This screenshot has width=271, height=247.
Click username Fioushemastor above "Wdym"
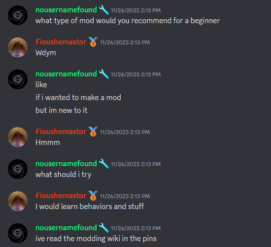click(x=61, y=42)
